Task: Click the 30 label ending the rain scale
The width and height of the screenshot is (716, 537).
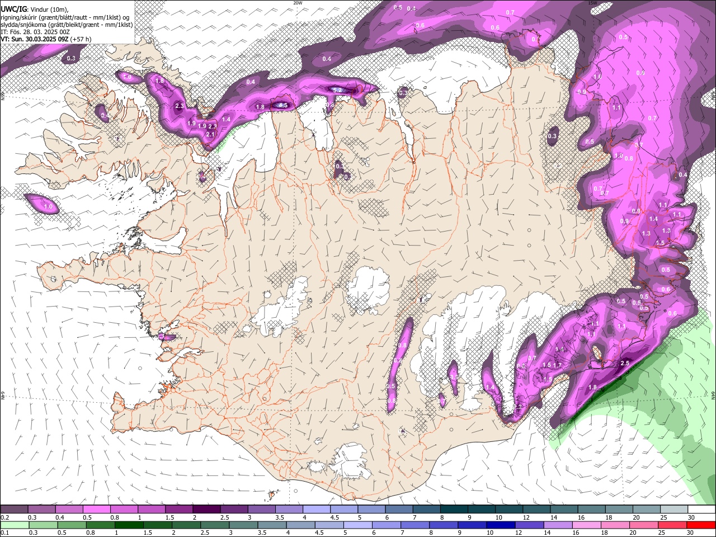Action: coord(690,533)
